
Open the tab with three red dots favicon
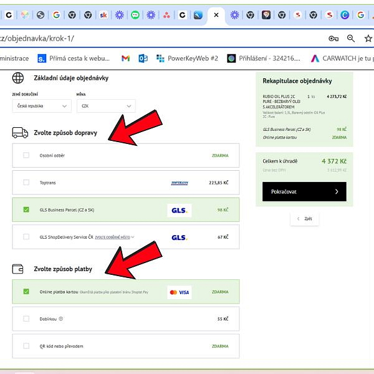click(x=166, y=15)
